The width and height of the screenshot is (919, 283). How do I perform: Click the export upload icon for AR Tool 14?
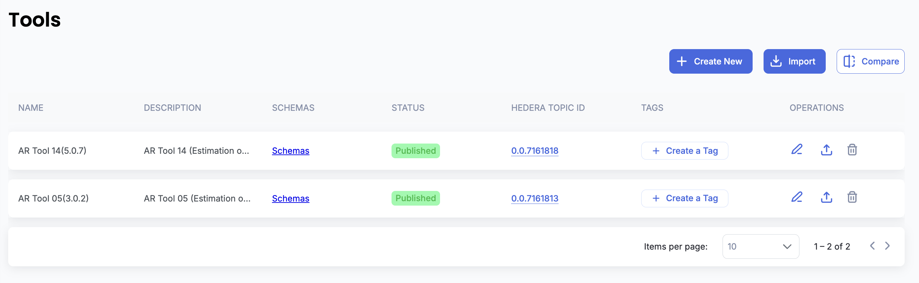click(826, 150)
